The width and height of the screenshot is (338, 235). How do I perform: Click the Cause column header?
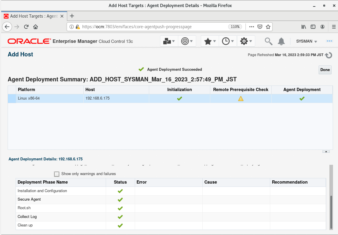pos(236,182)
